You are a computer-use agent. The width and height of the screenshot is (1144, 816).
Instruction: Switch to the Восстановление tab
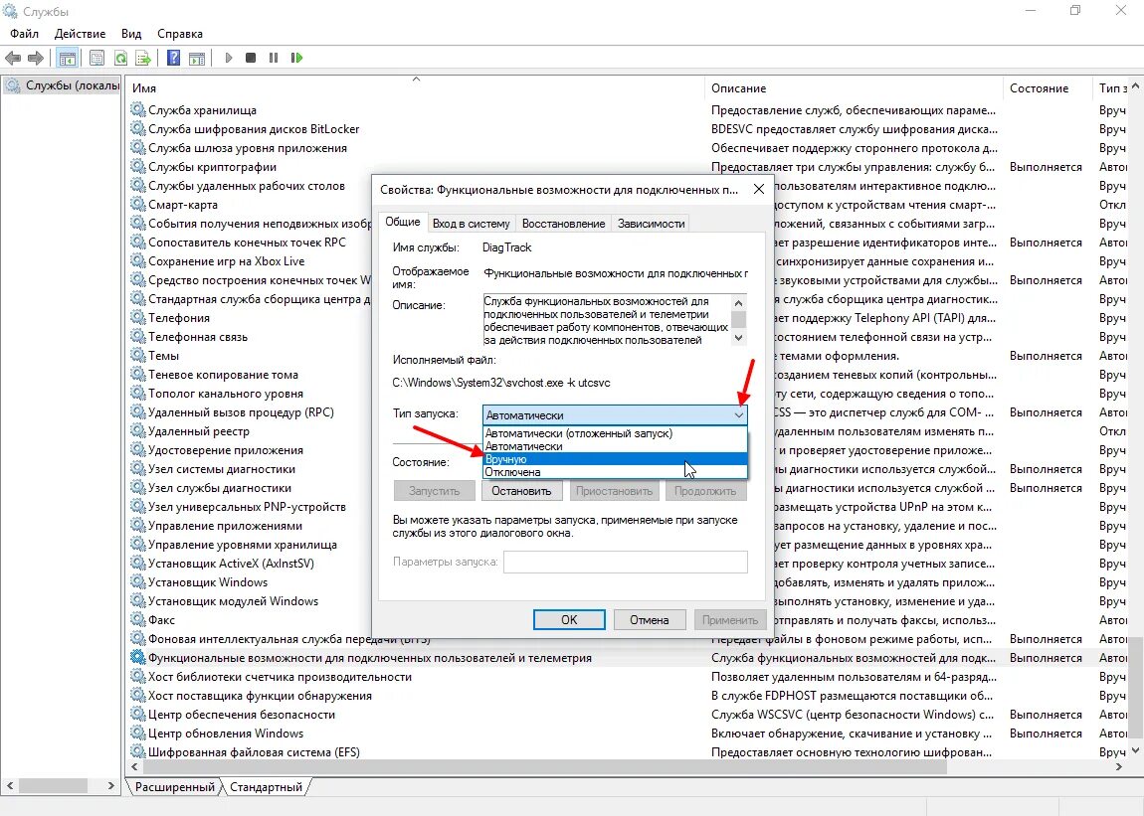[x=563, y=224]
